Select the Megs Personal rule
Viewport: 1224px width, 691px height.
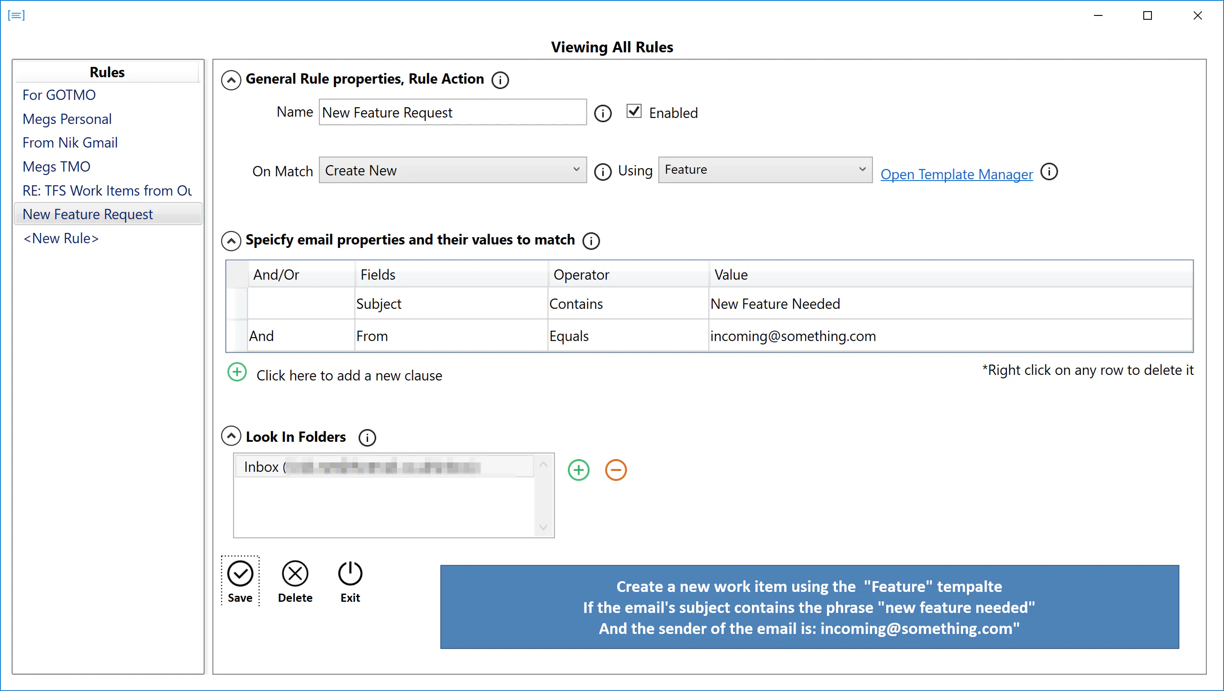[67, 119]
